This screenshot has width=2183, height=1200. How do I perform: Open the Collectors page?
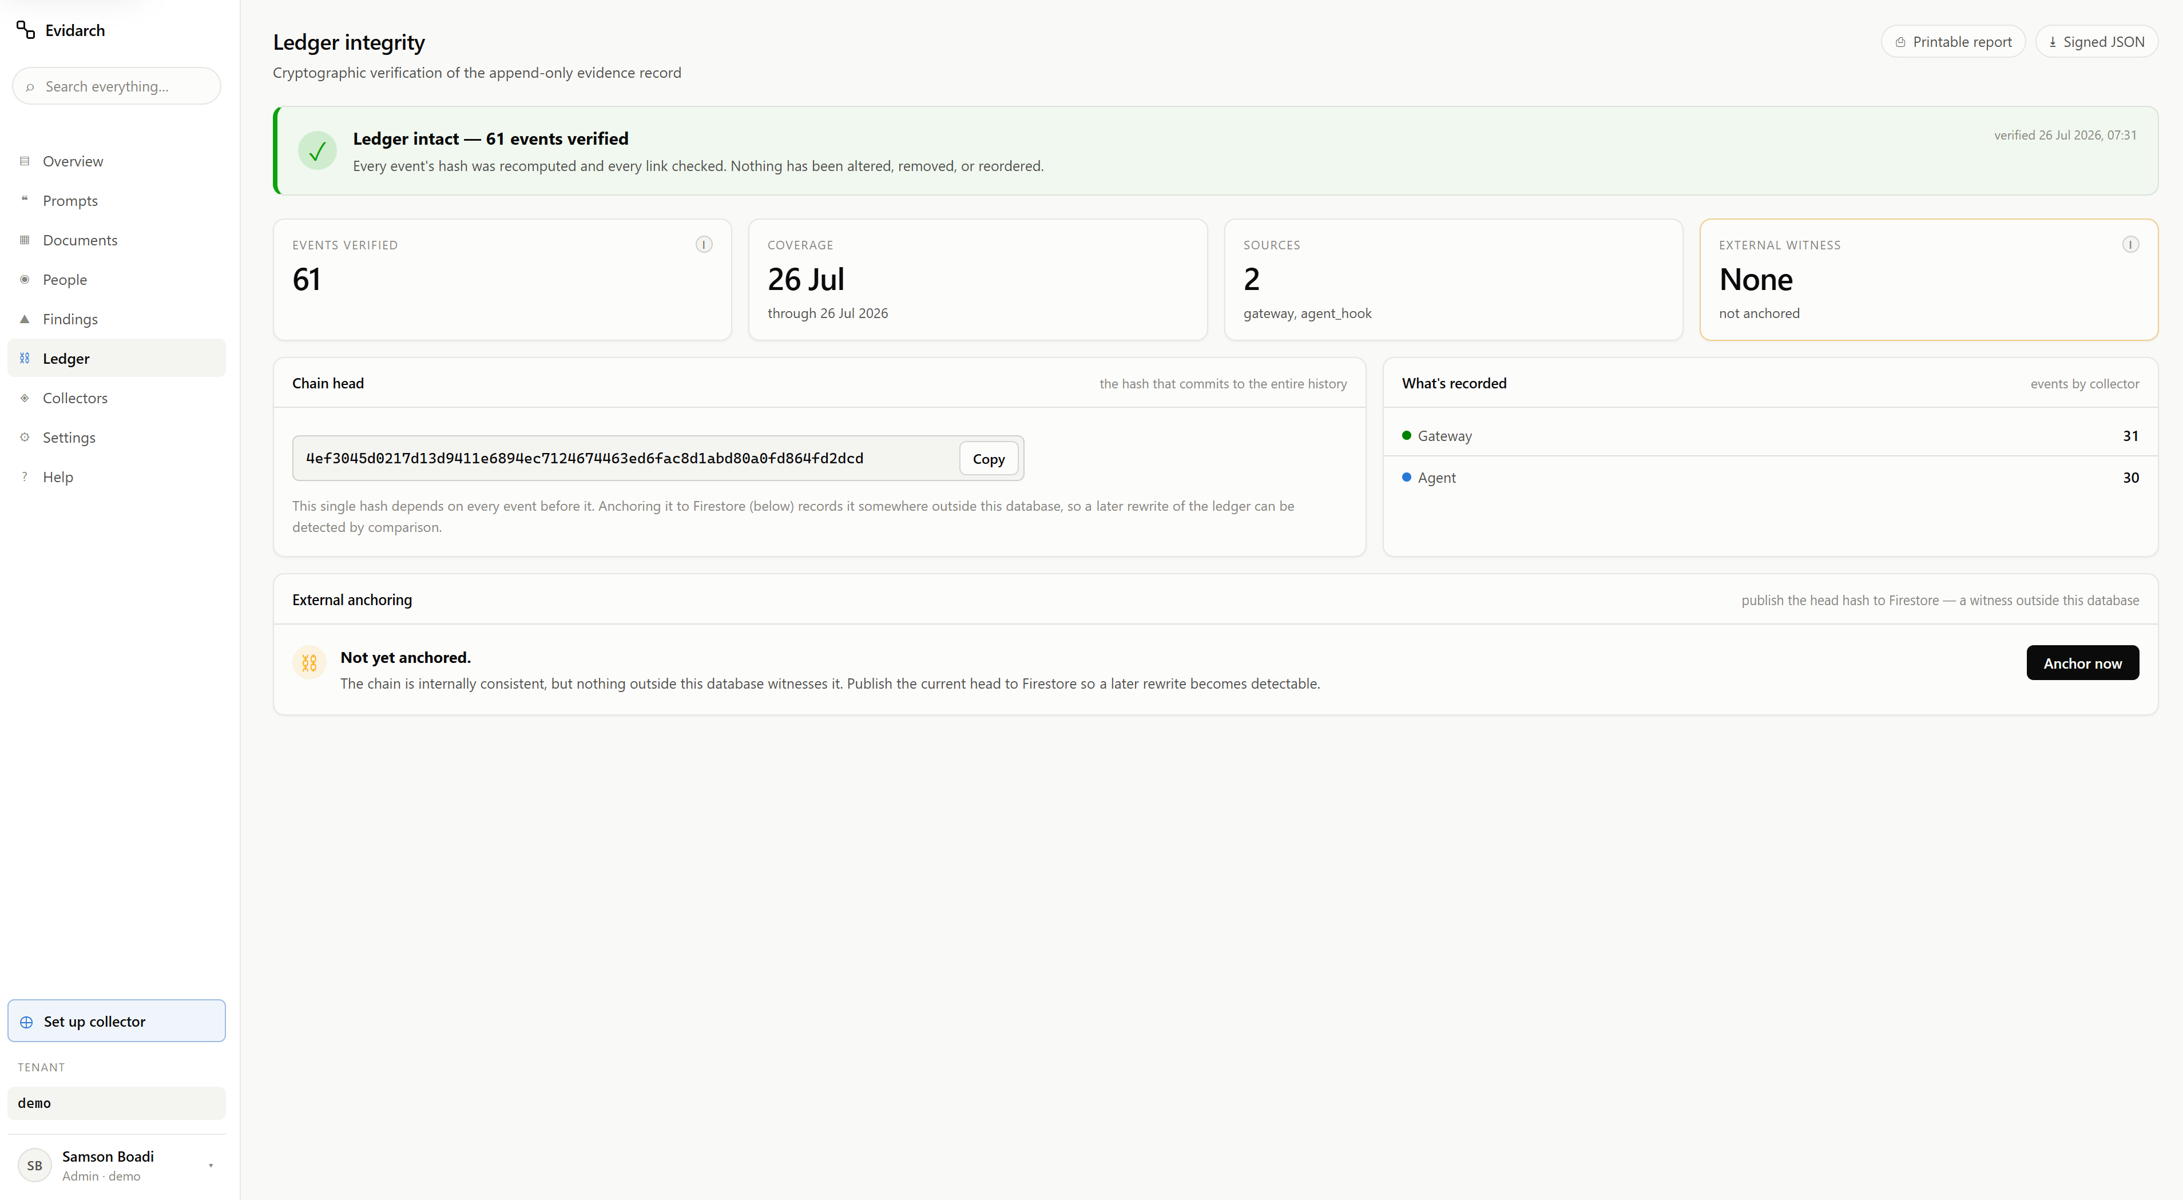(117, 398)
